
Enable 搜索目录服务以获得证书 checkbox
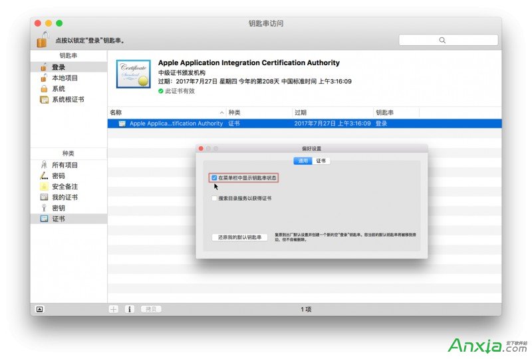pyautogui.click(x=214, y=198)
